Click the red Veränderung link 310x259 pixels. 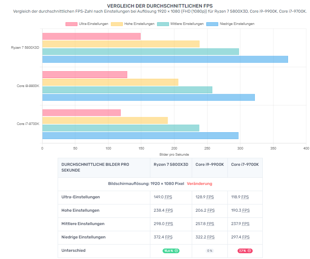199,184
